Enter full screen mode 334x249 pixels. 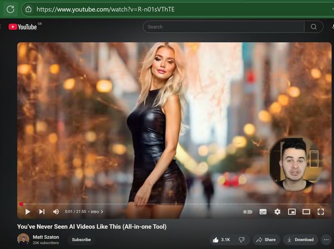tap(321, 212)
